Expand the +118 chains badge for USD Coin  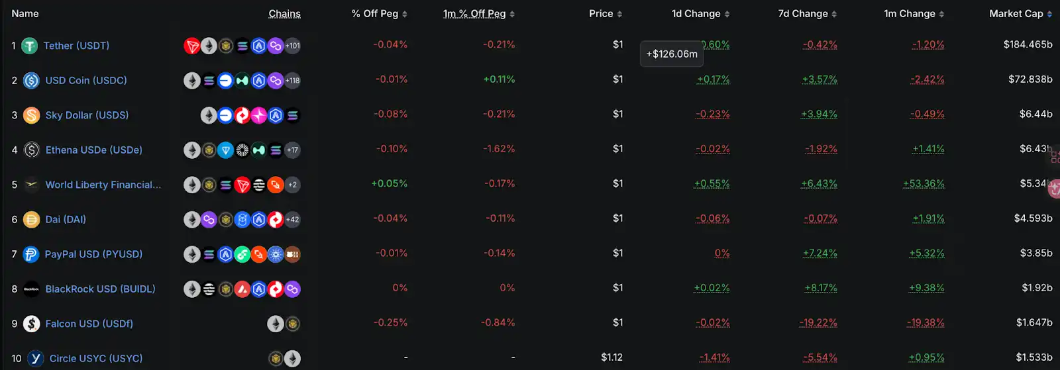[292, 81]
